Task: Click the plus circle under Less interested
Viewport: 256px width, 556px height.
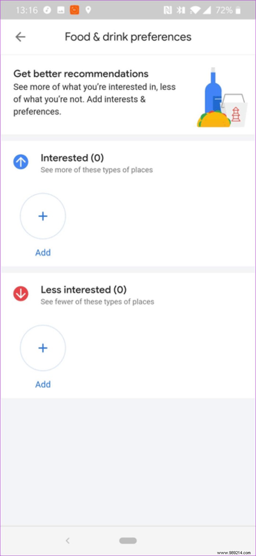Action: [43, 348]
